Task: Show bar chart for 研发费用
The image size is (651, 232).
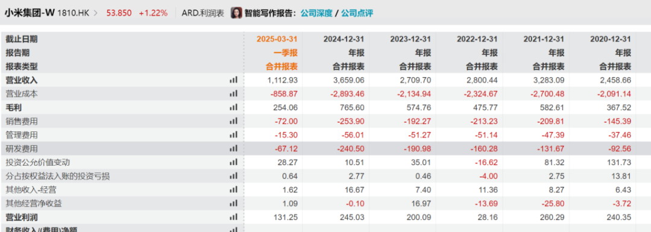Action: click(233, 149)
